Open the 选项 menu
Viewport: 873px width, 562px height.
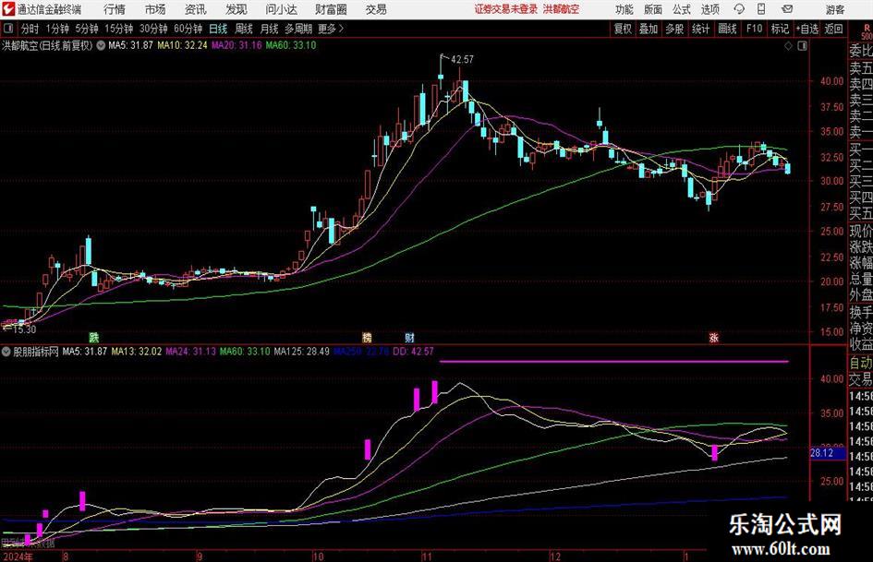709,9
